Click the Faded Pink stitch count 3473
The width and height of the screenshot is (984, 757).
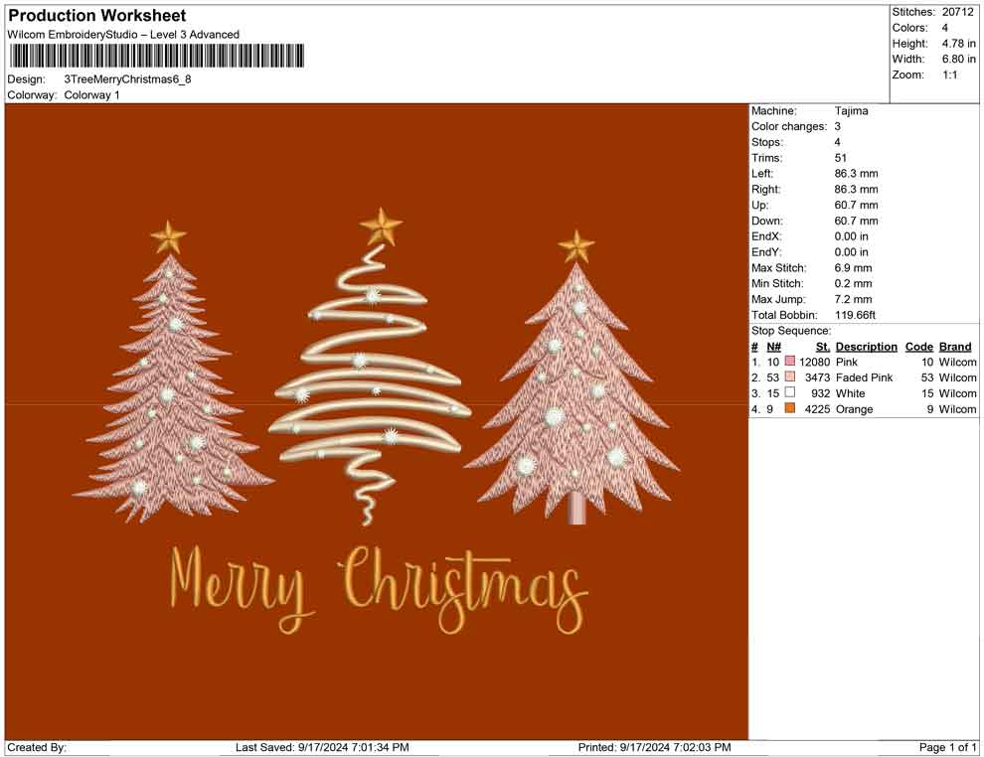(x=817, y=378)
